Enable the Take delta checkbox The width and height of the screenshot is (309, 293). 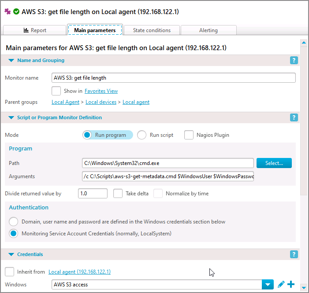click(118, 193)
